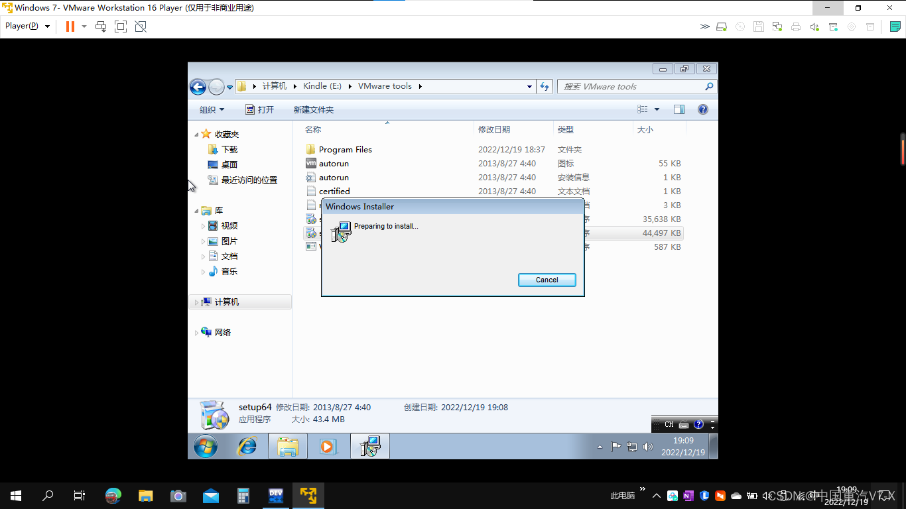This screenshot has height=509, width=906.
Task: Send Ctrl+Alt+Del to the virtual machine
Action: (101, 27)
